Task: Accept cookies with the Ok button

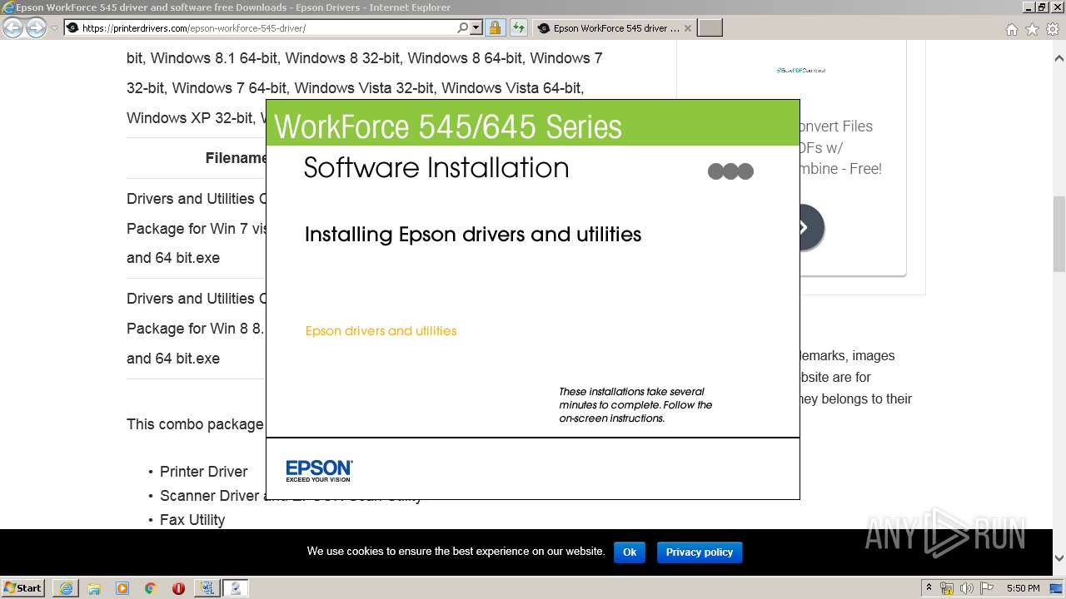Action: click(630, 552)
